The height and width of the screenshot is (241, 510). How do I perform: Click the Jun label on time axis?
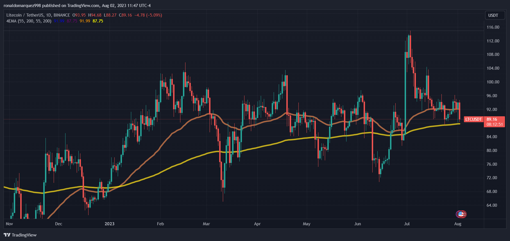tap(357, 224)
